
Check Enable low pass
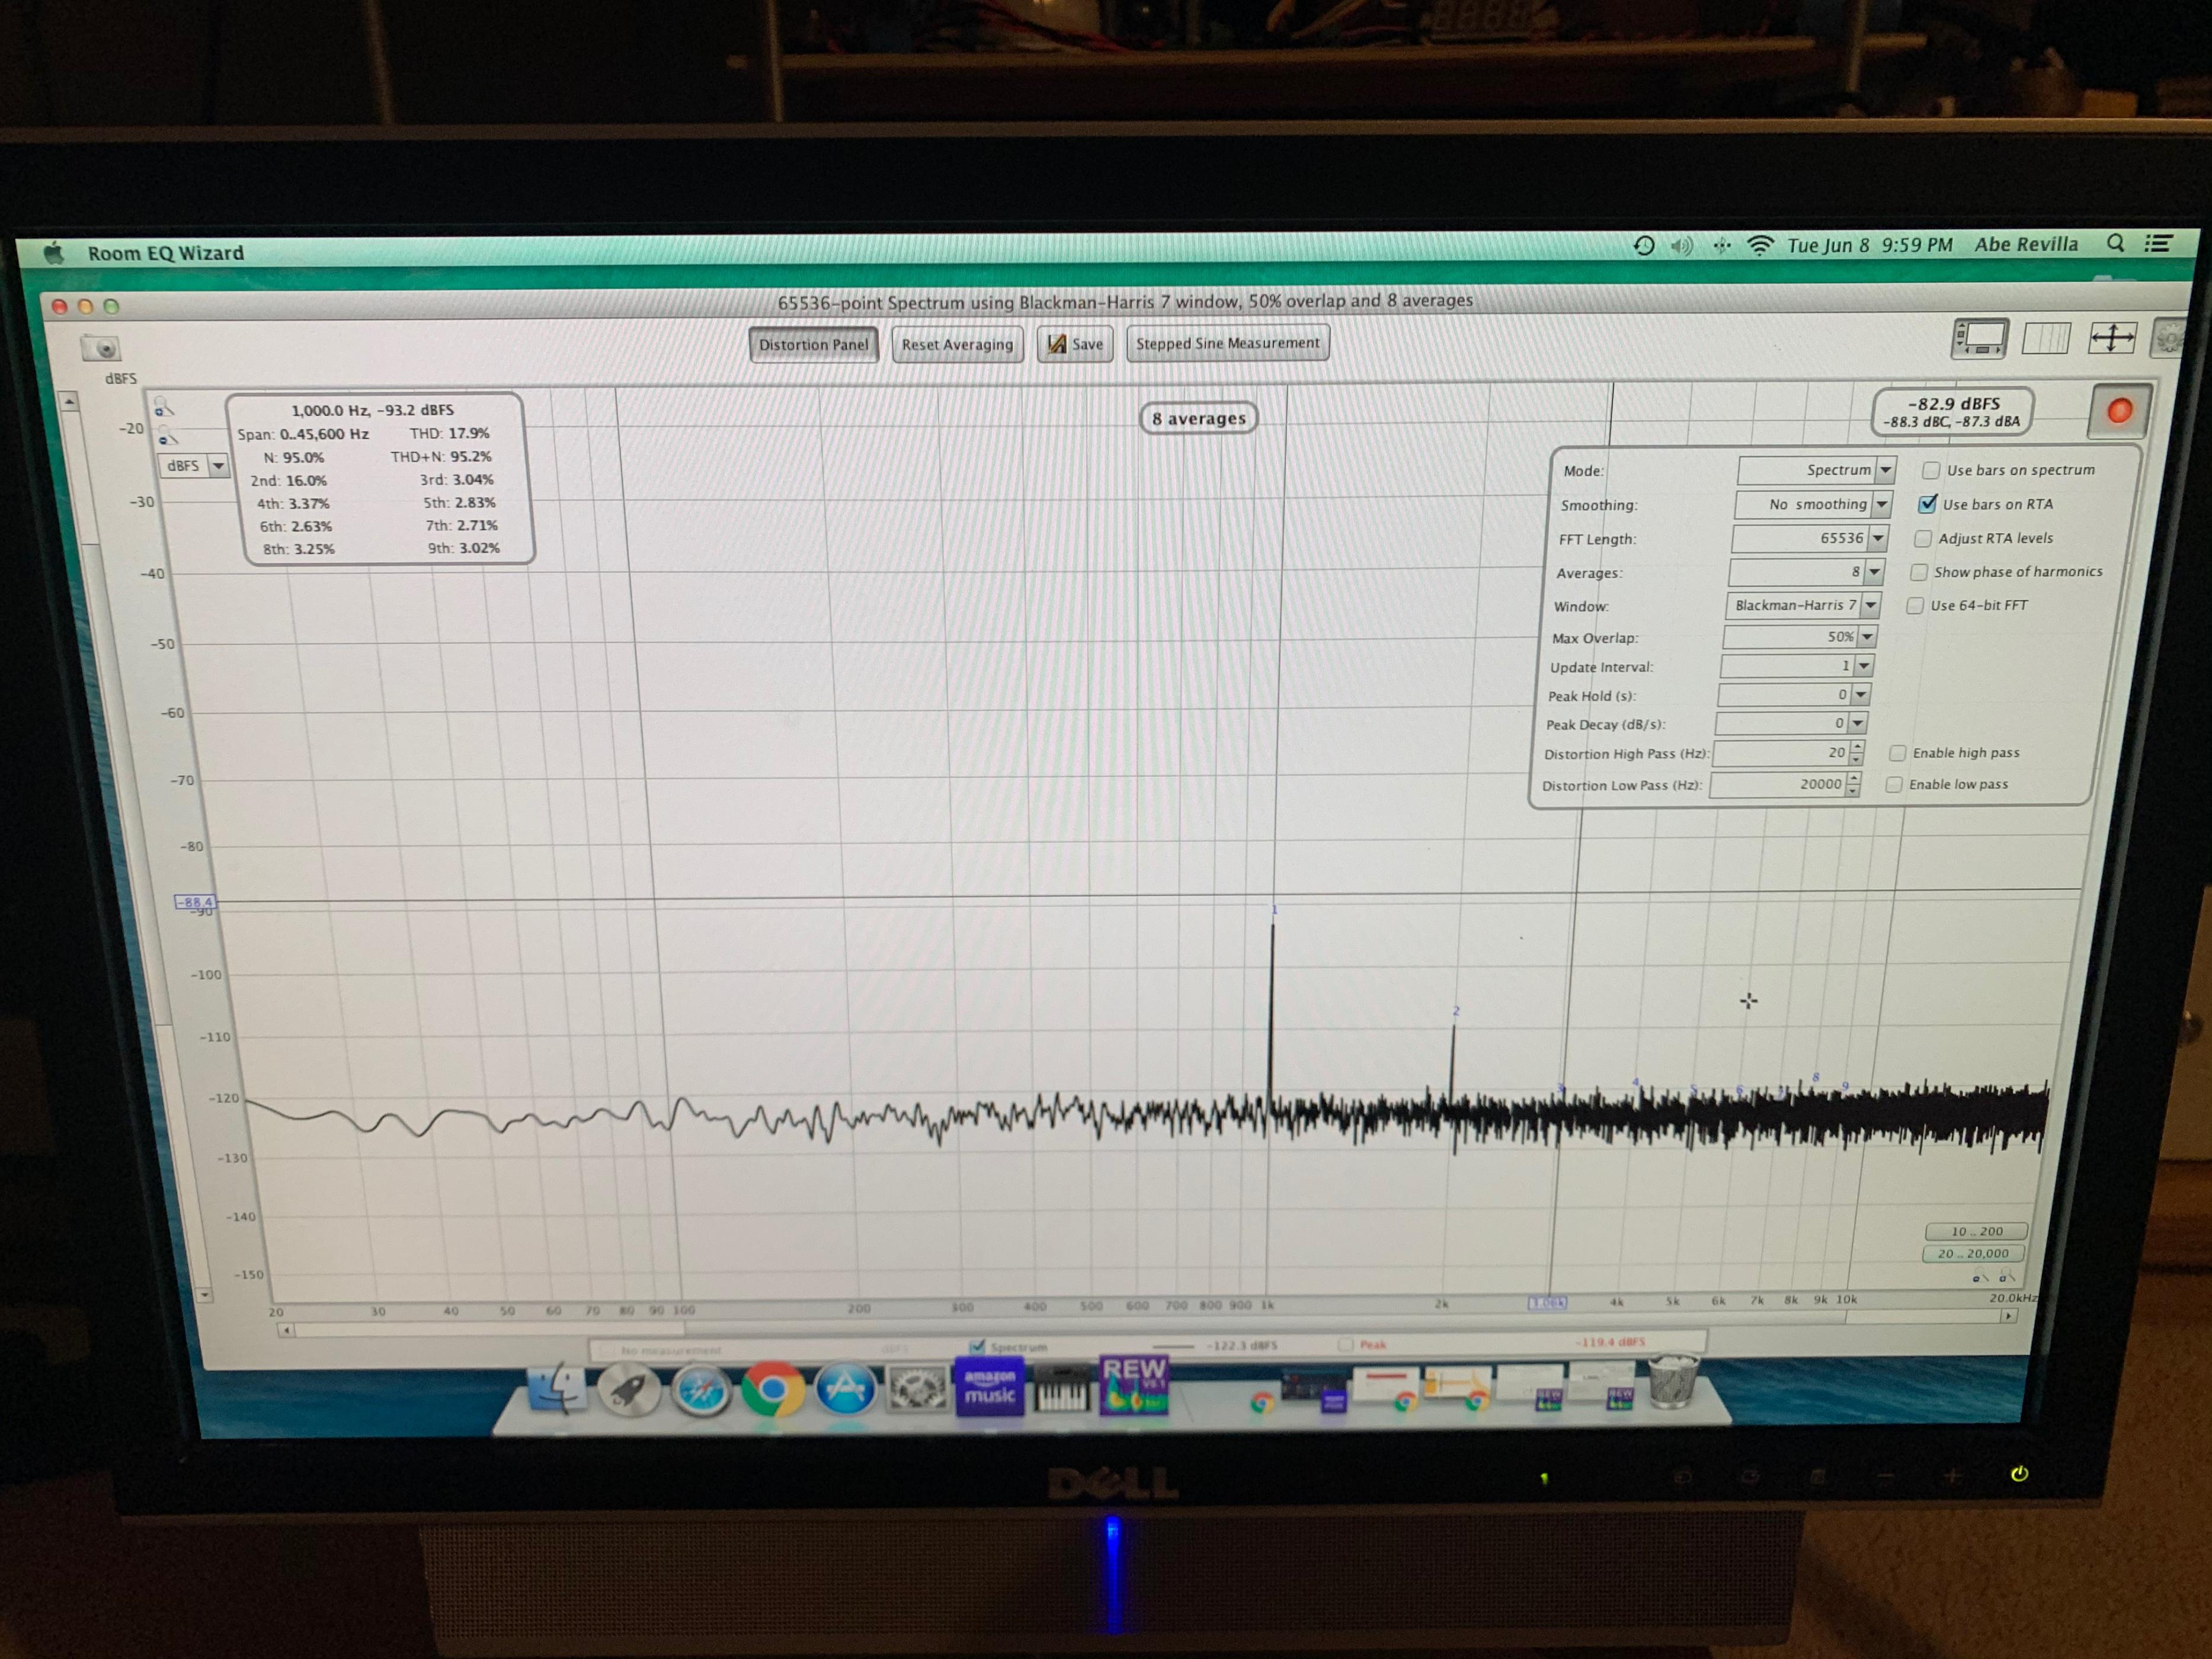[1893, 785]
